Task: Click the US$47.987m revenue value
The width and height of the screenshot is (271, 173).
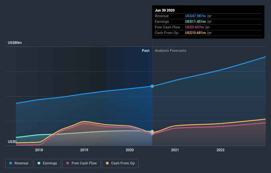Action: (x=195, y=16)
